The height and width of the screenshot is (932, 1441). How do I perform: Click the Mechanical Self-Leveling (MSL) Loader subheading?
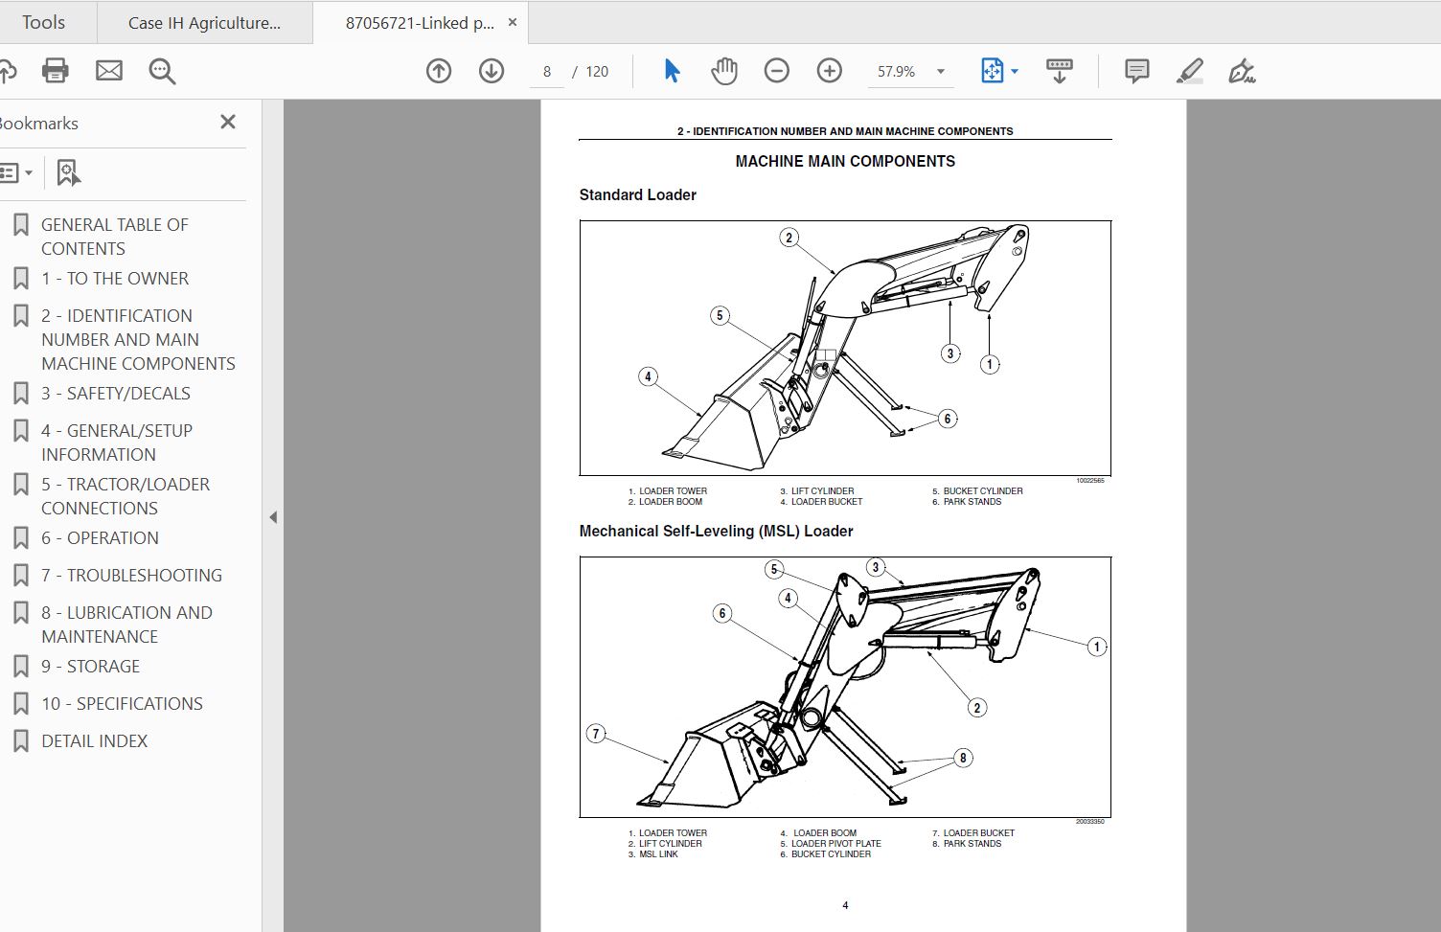coord(716,532)
